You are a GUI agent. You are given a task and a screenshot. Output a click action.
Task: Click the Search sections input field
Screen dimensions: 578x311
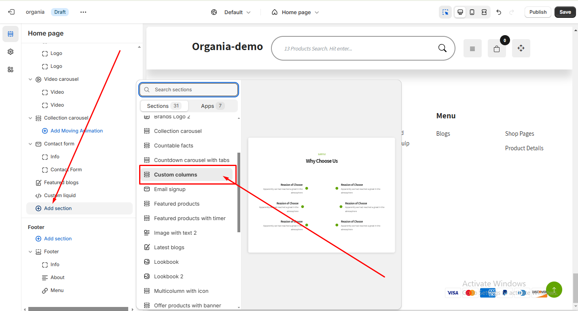(188, 90)
